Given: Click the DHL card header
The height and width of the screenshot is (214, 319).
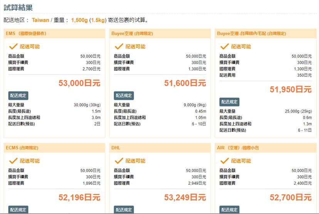Looking at the screenshot, I should (160, 148).
